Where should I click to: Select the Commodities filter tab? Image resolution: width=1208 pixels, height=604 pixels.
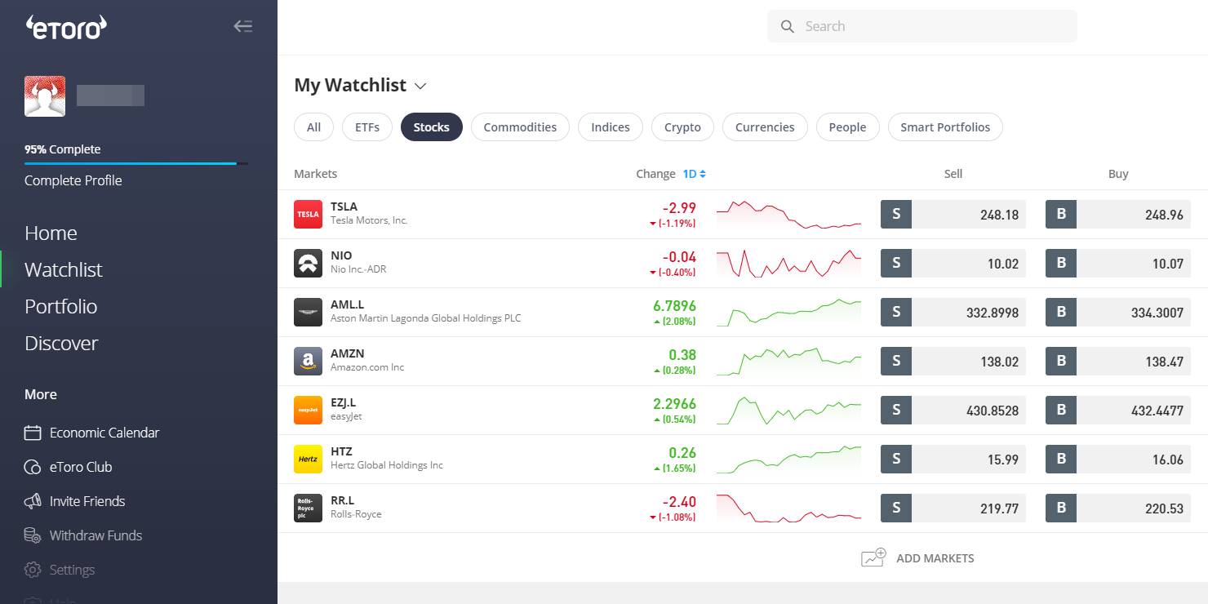tap(520, 127)
